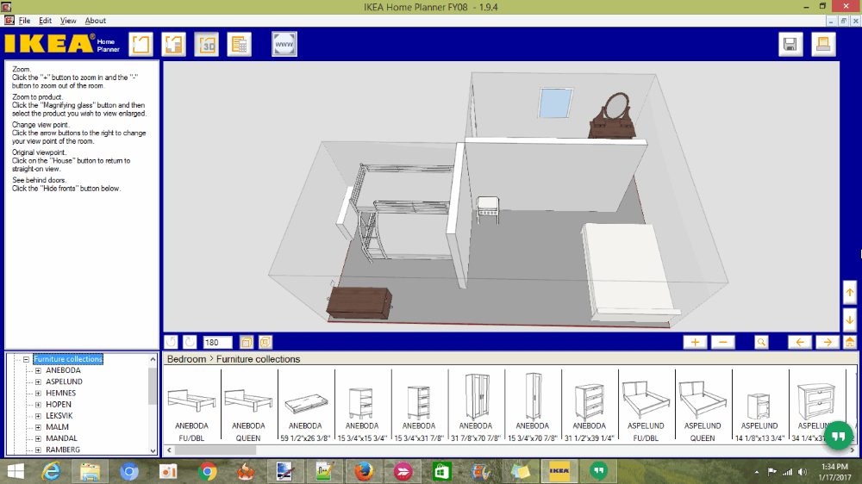This screenshot has width=862, height=484.
Task: Pick ANEBODA 59 1/2"x26 3/8" item
Action: click(x=305, y=406)
